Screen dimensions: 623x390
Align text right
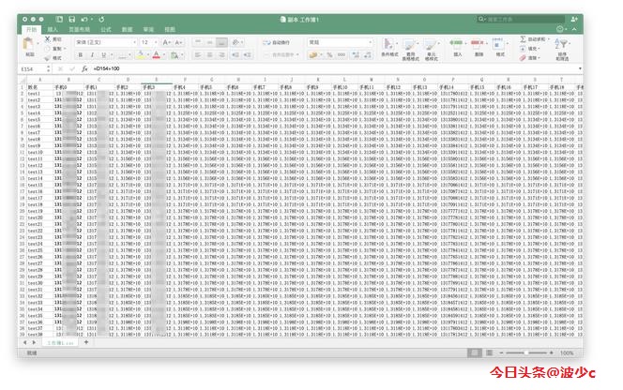tap(221, 55)
